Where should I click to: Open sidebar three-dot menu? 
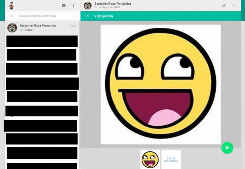(x=73, y=5)
